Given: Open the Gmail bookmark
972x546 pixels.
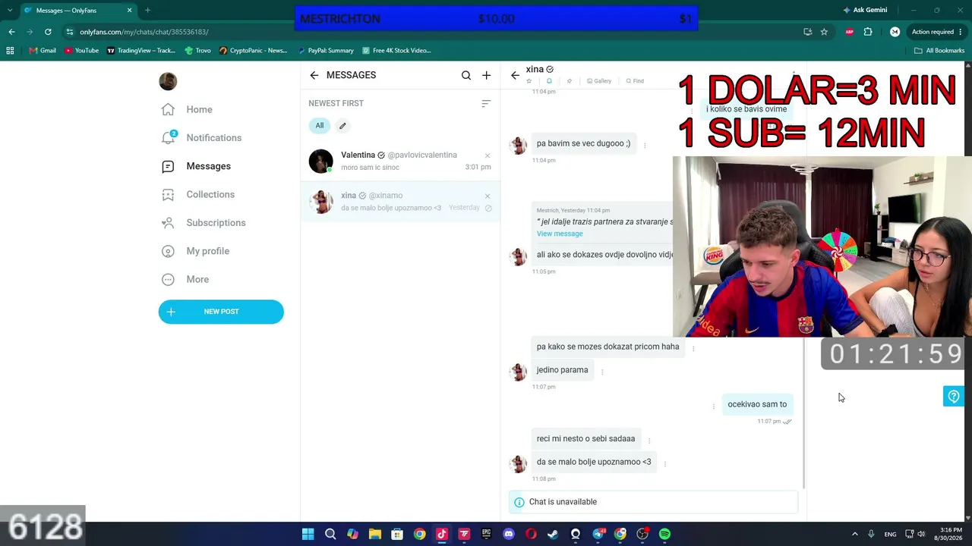Looking at the screenshot, I should [43, 51].
